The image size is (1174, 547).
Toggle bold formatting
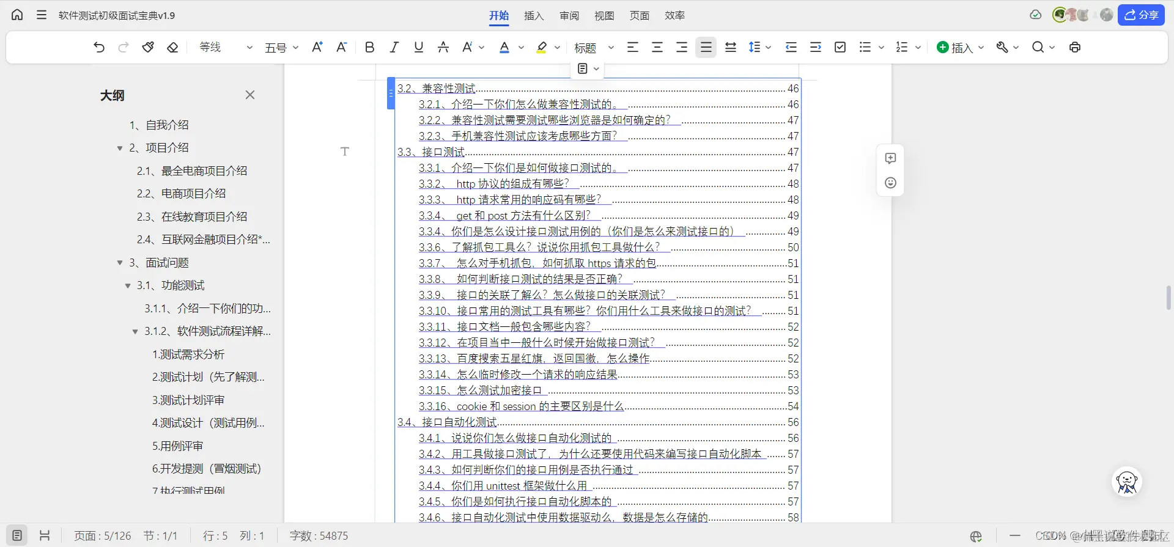tap(369, 47)
